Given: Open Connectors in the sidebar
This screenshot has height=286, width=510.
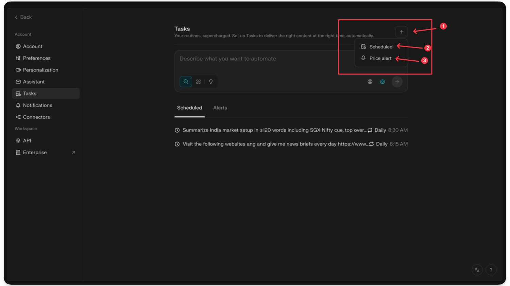Looking at the screenshot, I should pyautogui.click(x=36, y=117).
